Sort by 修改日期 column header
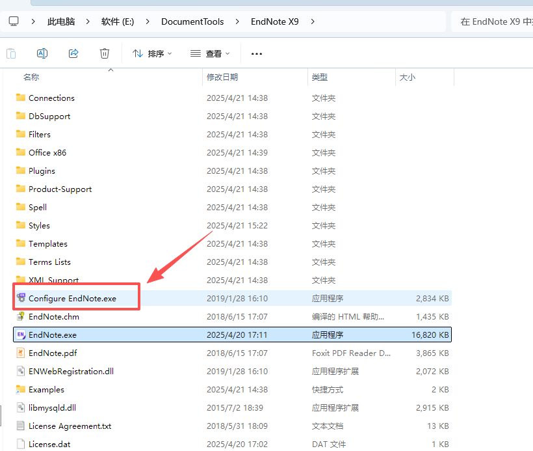 point(222,77)
